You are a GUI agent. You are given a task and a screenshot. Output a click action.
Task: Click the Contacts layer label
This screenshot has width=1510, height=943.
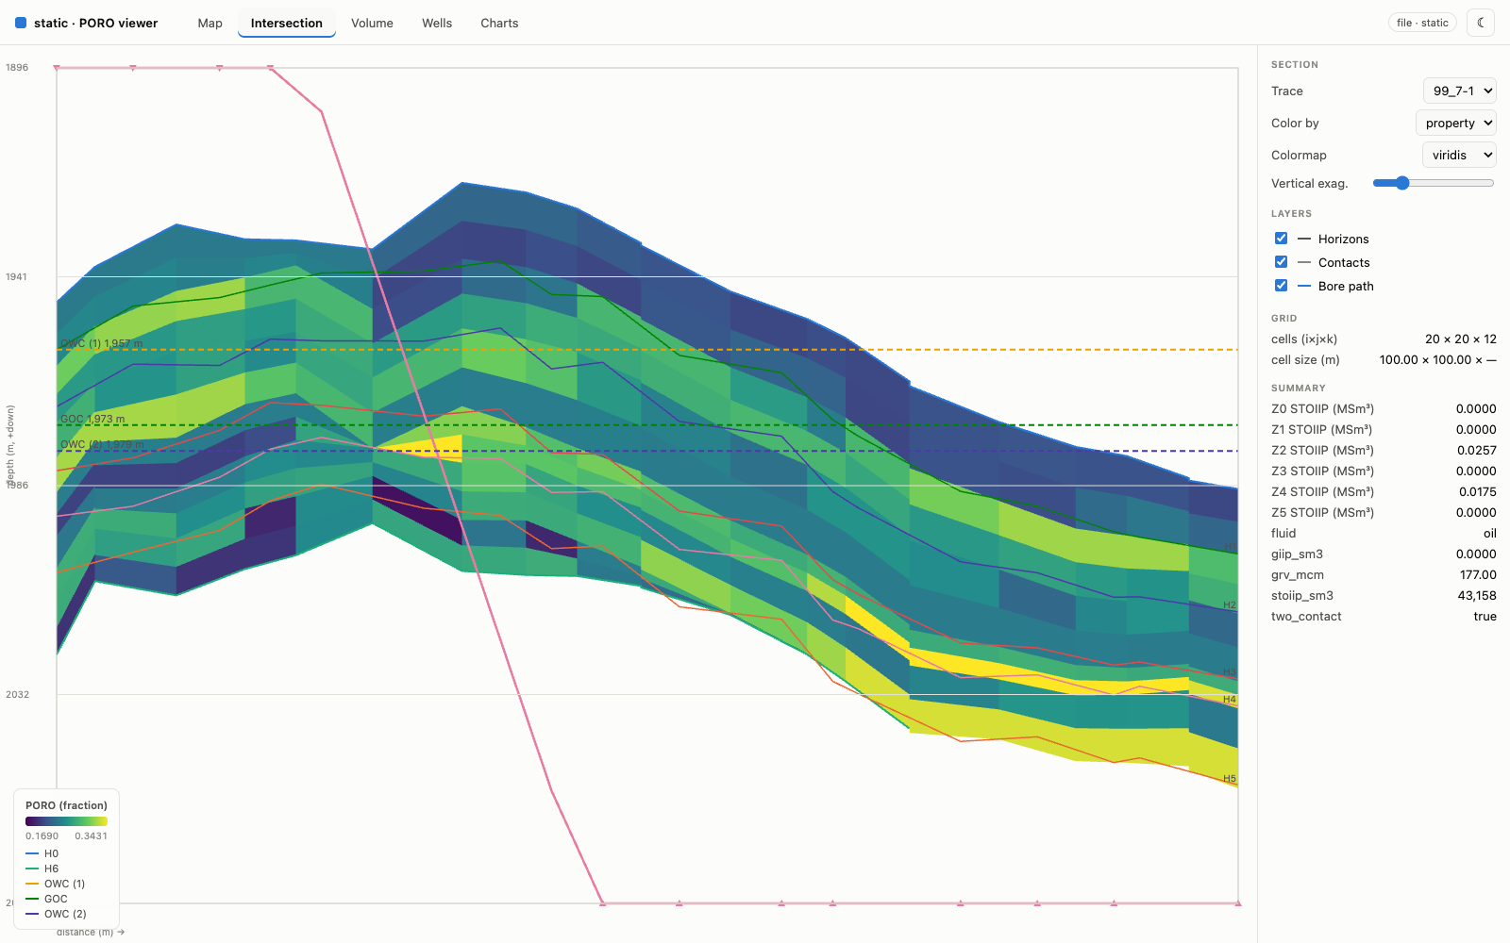(x=1344, y=262)
